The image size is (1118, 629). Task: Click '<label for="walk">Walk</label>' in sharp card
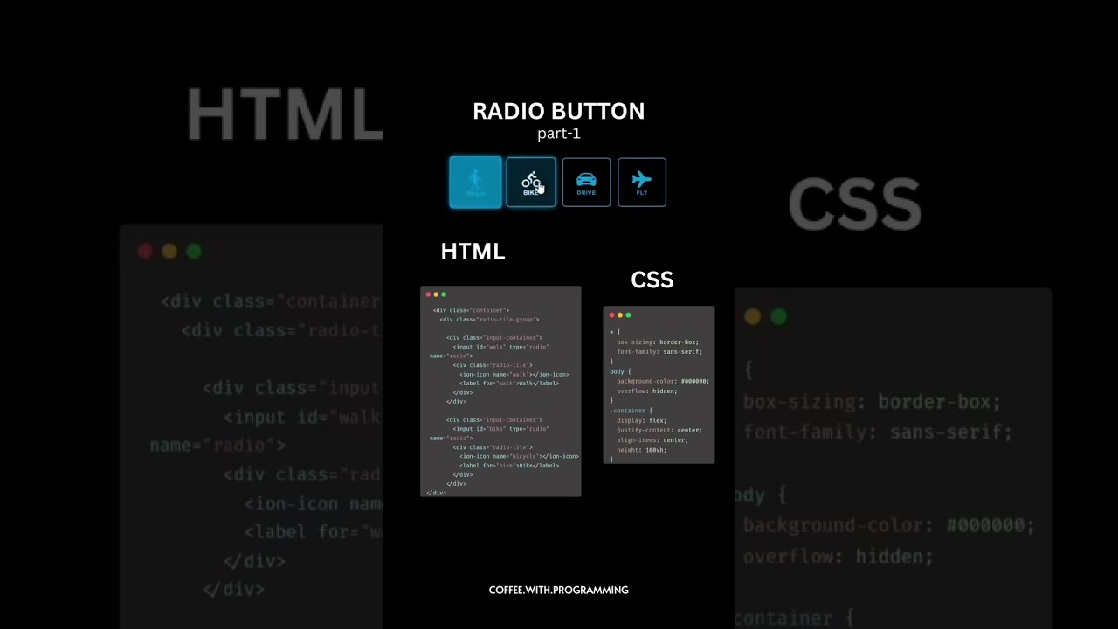[x=509, y=383]
